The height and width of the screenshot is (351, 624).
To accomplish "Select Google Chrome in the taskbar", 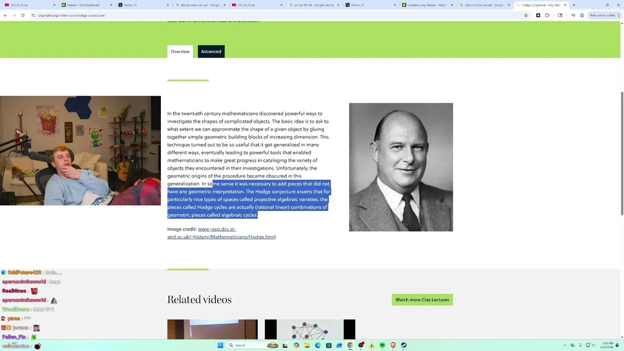I will 350,345.
